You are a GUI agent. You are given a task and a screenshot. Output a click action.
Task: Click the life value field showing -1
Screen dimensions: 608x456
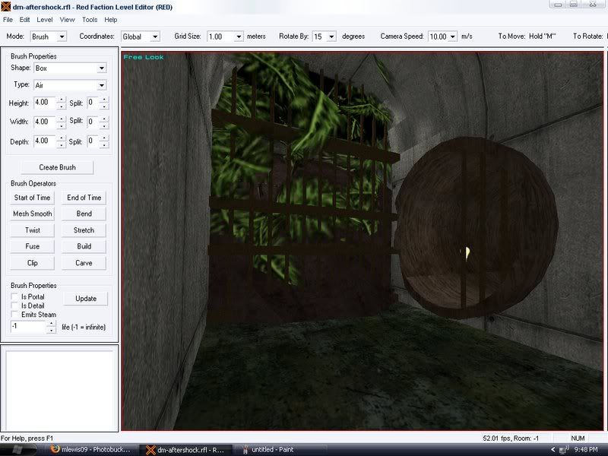pyautogui.click(x=28, y=327)
